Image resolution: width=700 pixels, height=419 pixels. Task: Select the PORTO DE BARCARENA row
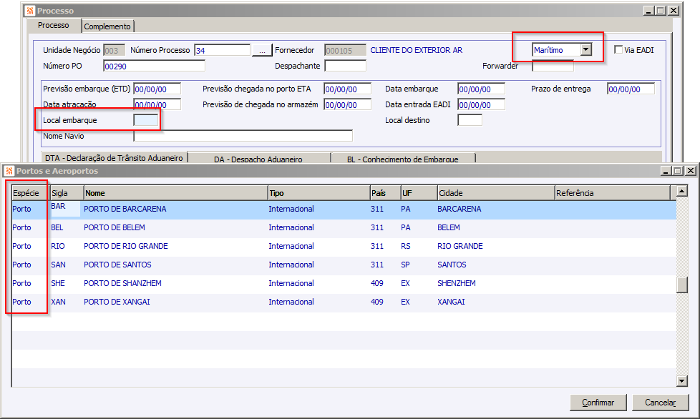tap(344, 209)
